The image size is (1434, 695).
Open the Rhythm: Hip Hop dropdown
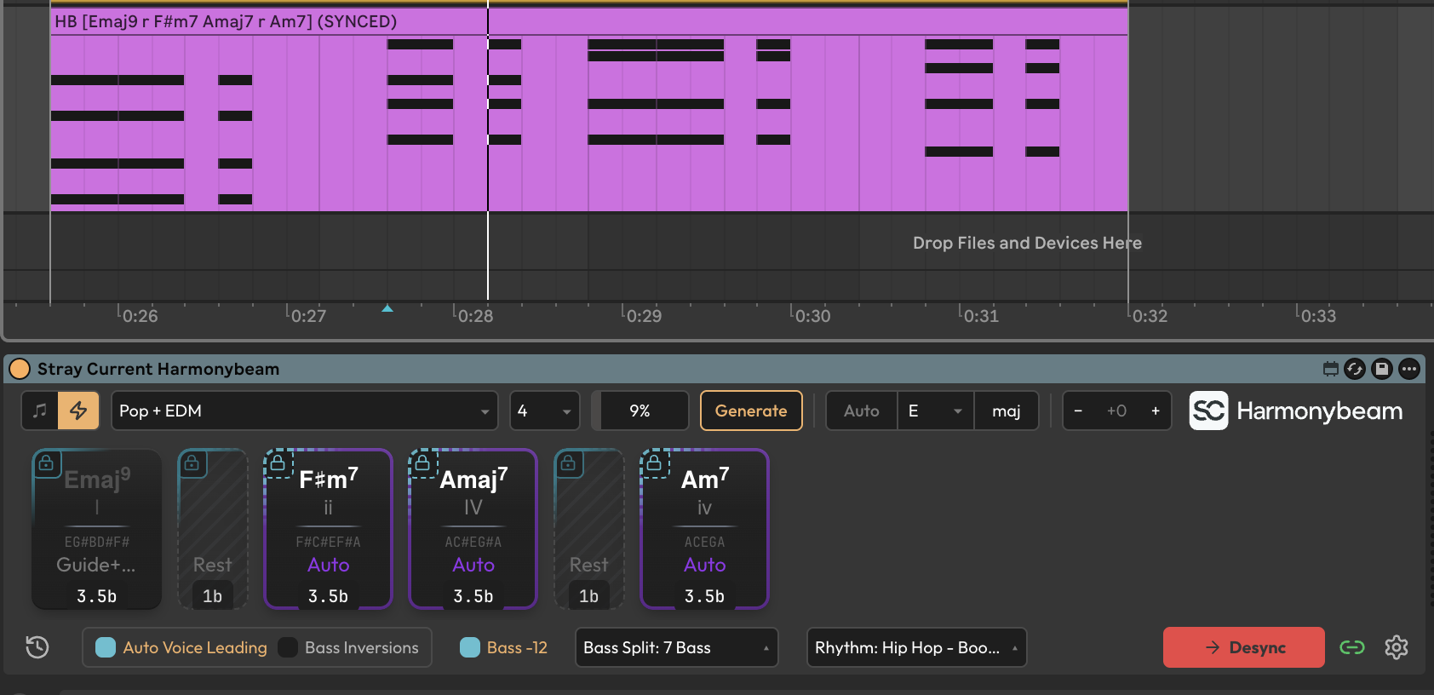coord(916,647)
